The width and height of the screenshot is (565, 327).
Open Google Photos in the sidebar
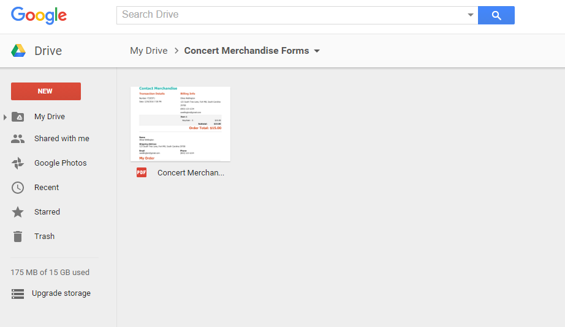click(61, 163)
